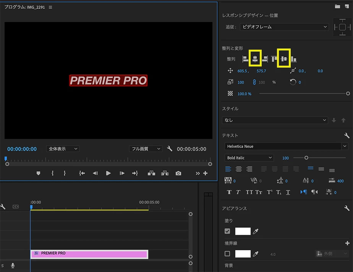Open text settings wrench
353x272 pixels.
(x=347, y=135)
